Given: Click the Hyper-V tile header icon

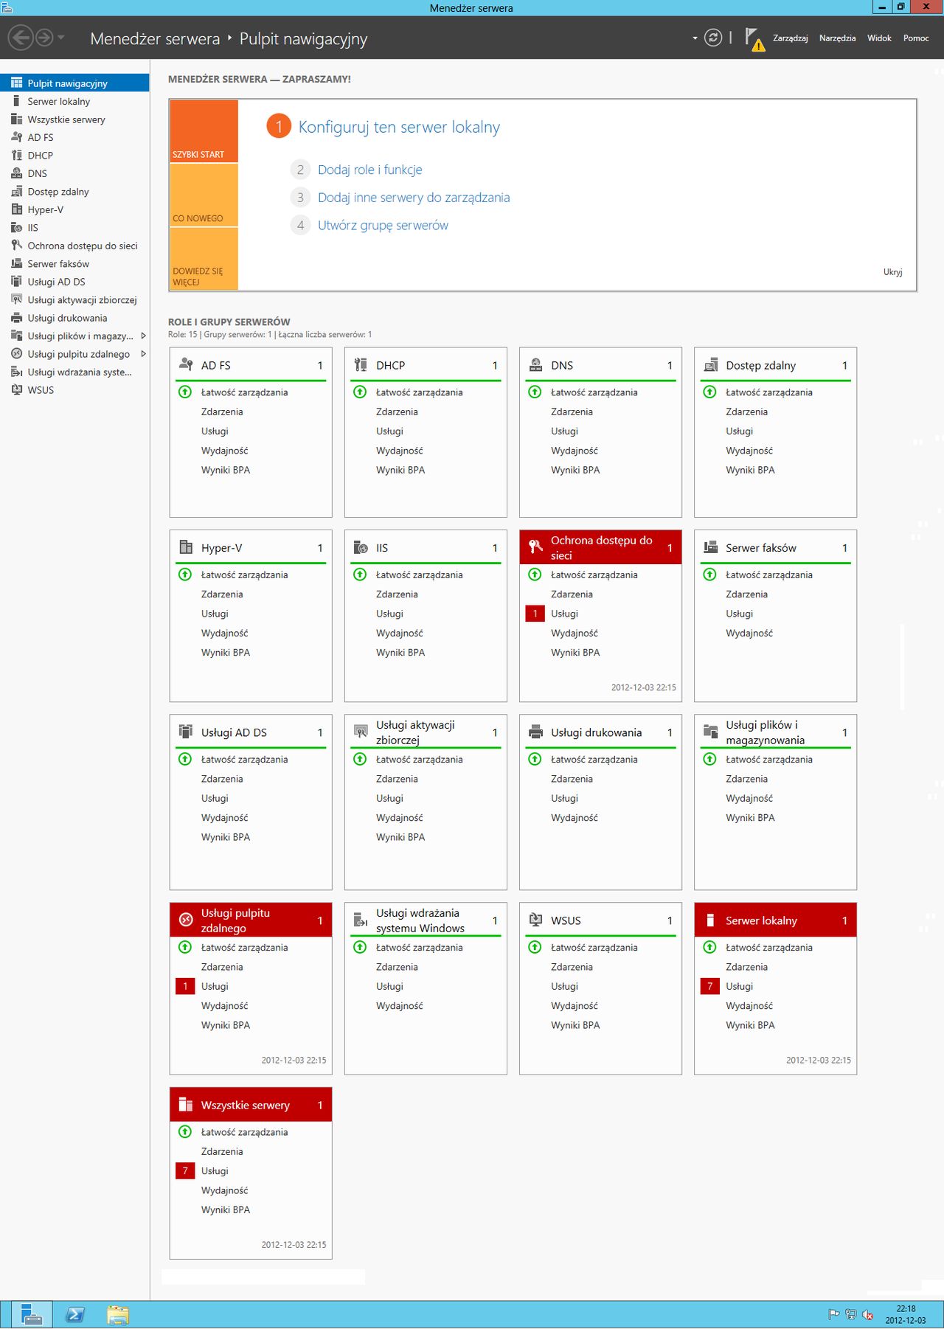Looking at the screenshot, I should point(186,547).
